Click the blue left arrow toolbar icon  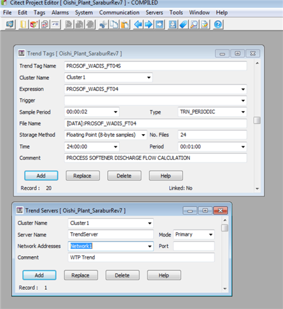138,25
